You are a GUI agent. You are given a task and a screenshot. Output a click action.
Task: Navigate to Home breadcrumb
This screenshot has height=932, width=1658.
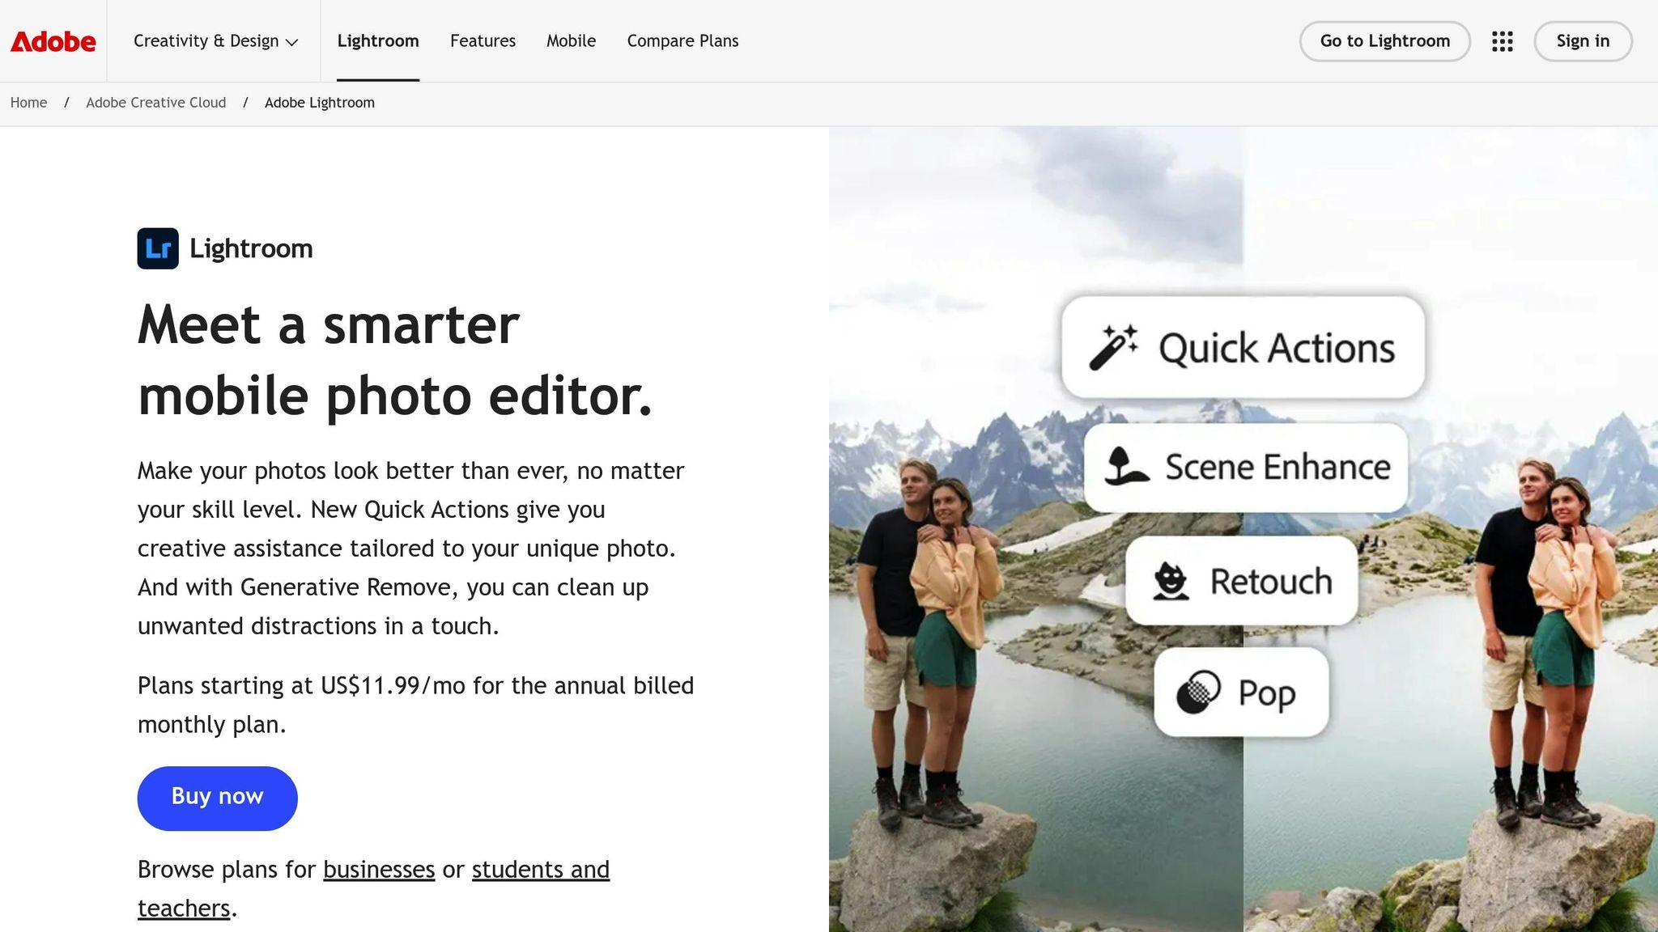(x=28, y=103)
